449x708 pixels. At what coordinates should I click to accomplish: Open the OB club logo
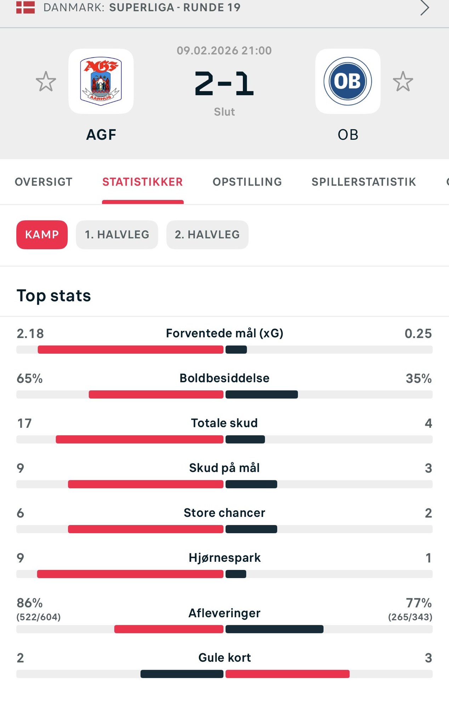[348, 81]
